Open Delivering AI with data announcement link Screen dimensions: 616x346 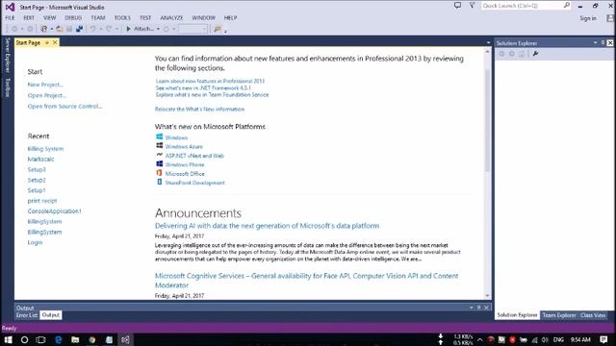click(267, 226)
